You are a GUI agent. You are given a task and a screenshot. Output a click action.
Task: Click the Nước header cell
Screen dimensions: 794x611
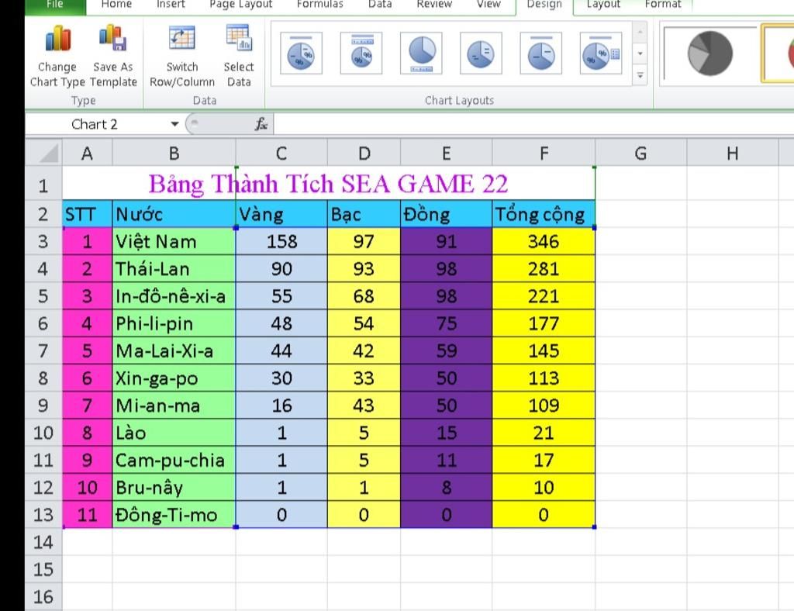click(x=174, y=214)
